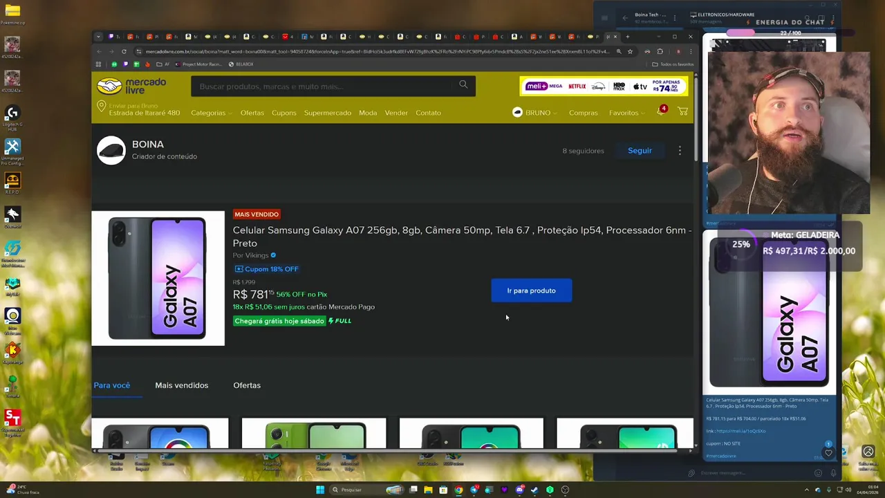The image size is (885, 498).
Task: Select the Mais vendidos tab
Action: tap(181, 385)
